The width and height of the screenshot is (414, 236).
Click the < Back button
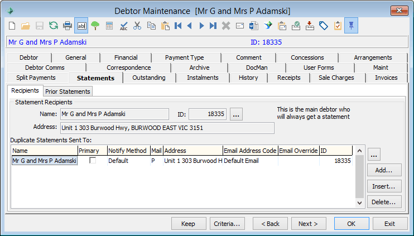270,224
